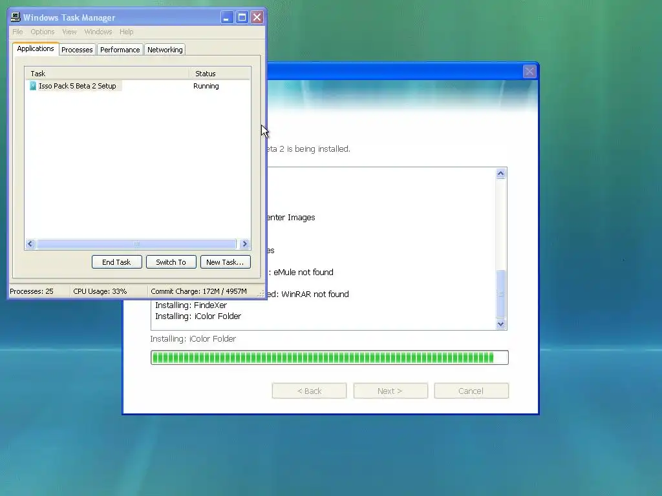
Task: Click the 'Running' status cell
Action: coord(206,86)
